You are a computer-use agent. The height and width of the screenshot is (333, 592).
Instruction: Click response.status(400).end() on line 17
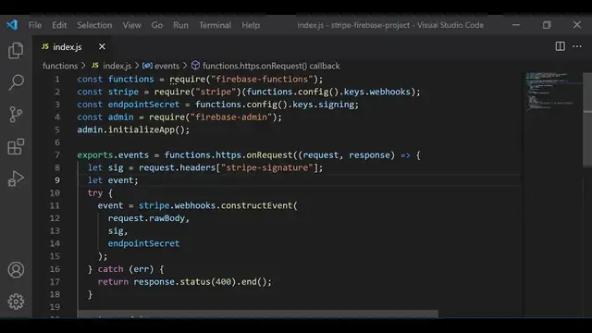pyautogui.click(x=202, y=281)
